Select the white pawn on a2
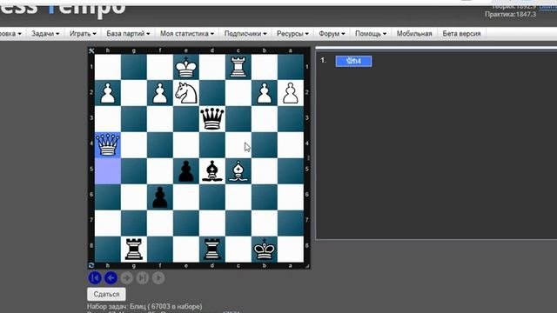 coord(291,93)
